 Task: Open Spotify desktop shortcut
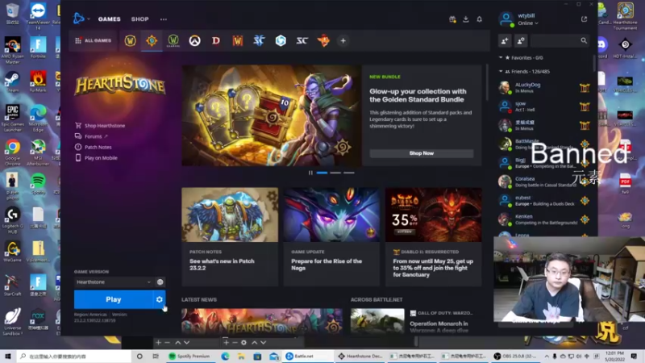(38, 183)
